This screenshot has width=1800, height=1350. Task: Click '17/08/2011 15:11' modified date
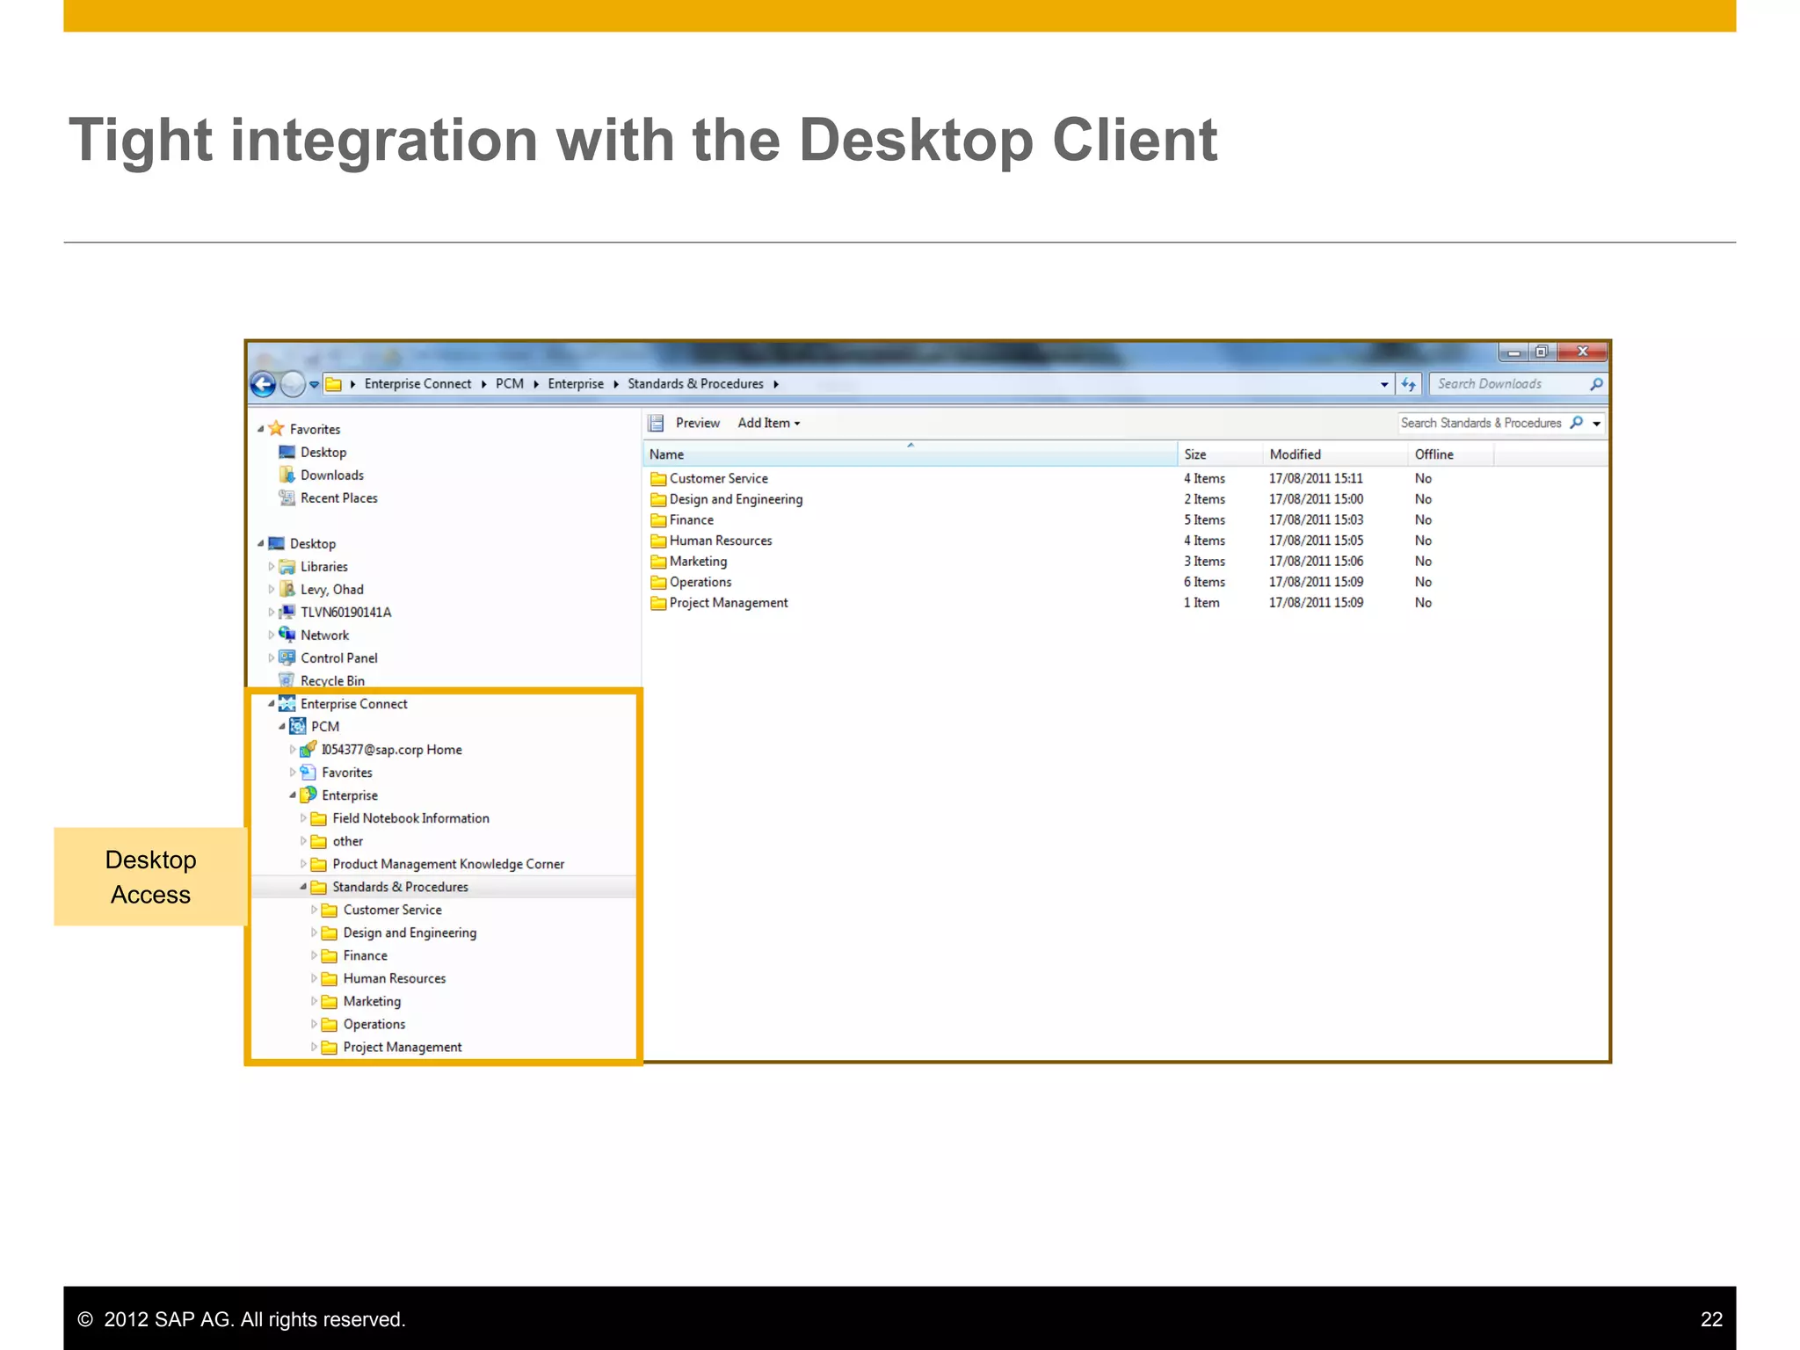[x=1316, y=478]
